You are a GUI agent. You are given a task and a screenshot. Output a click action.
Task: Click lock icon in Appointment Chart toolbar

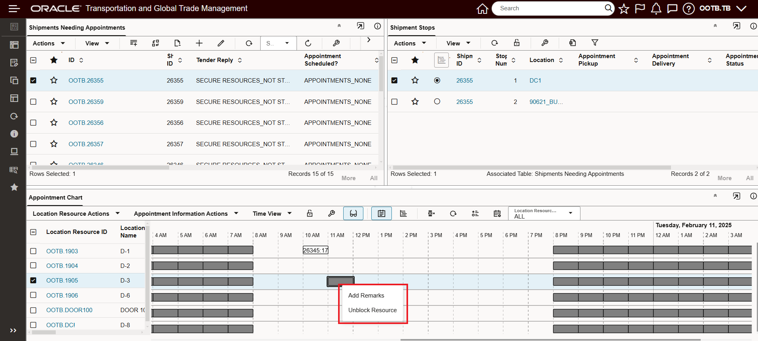click(310, 213)
